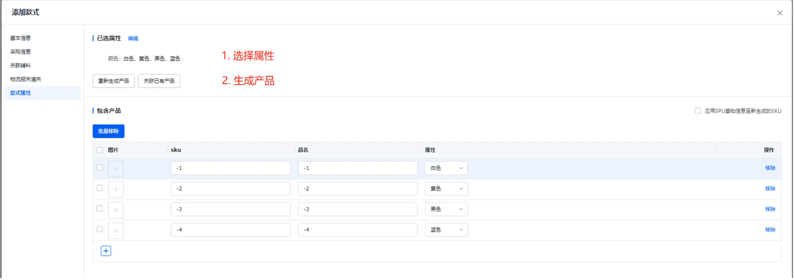Upload image for the black (黑色) row
The width and height of the screenshot is (794, 280).
coord(116,210)
